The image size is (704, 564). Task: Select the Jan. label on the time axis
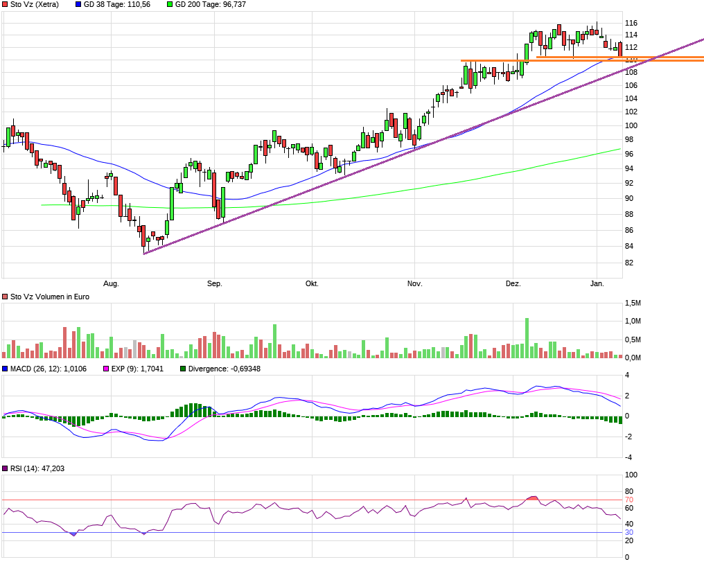pyautogui.click(x=597, y=284)
